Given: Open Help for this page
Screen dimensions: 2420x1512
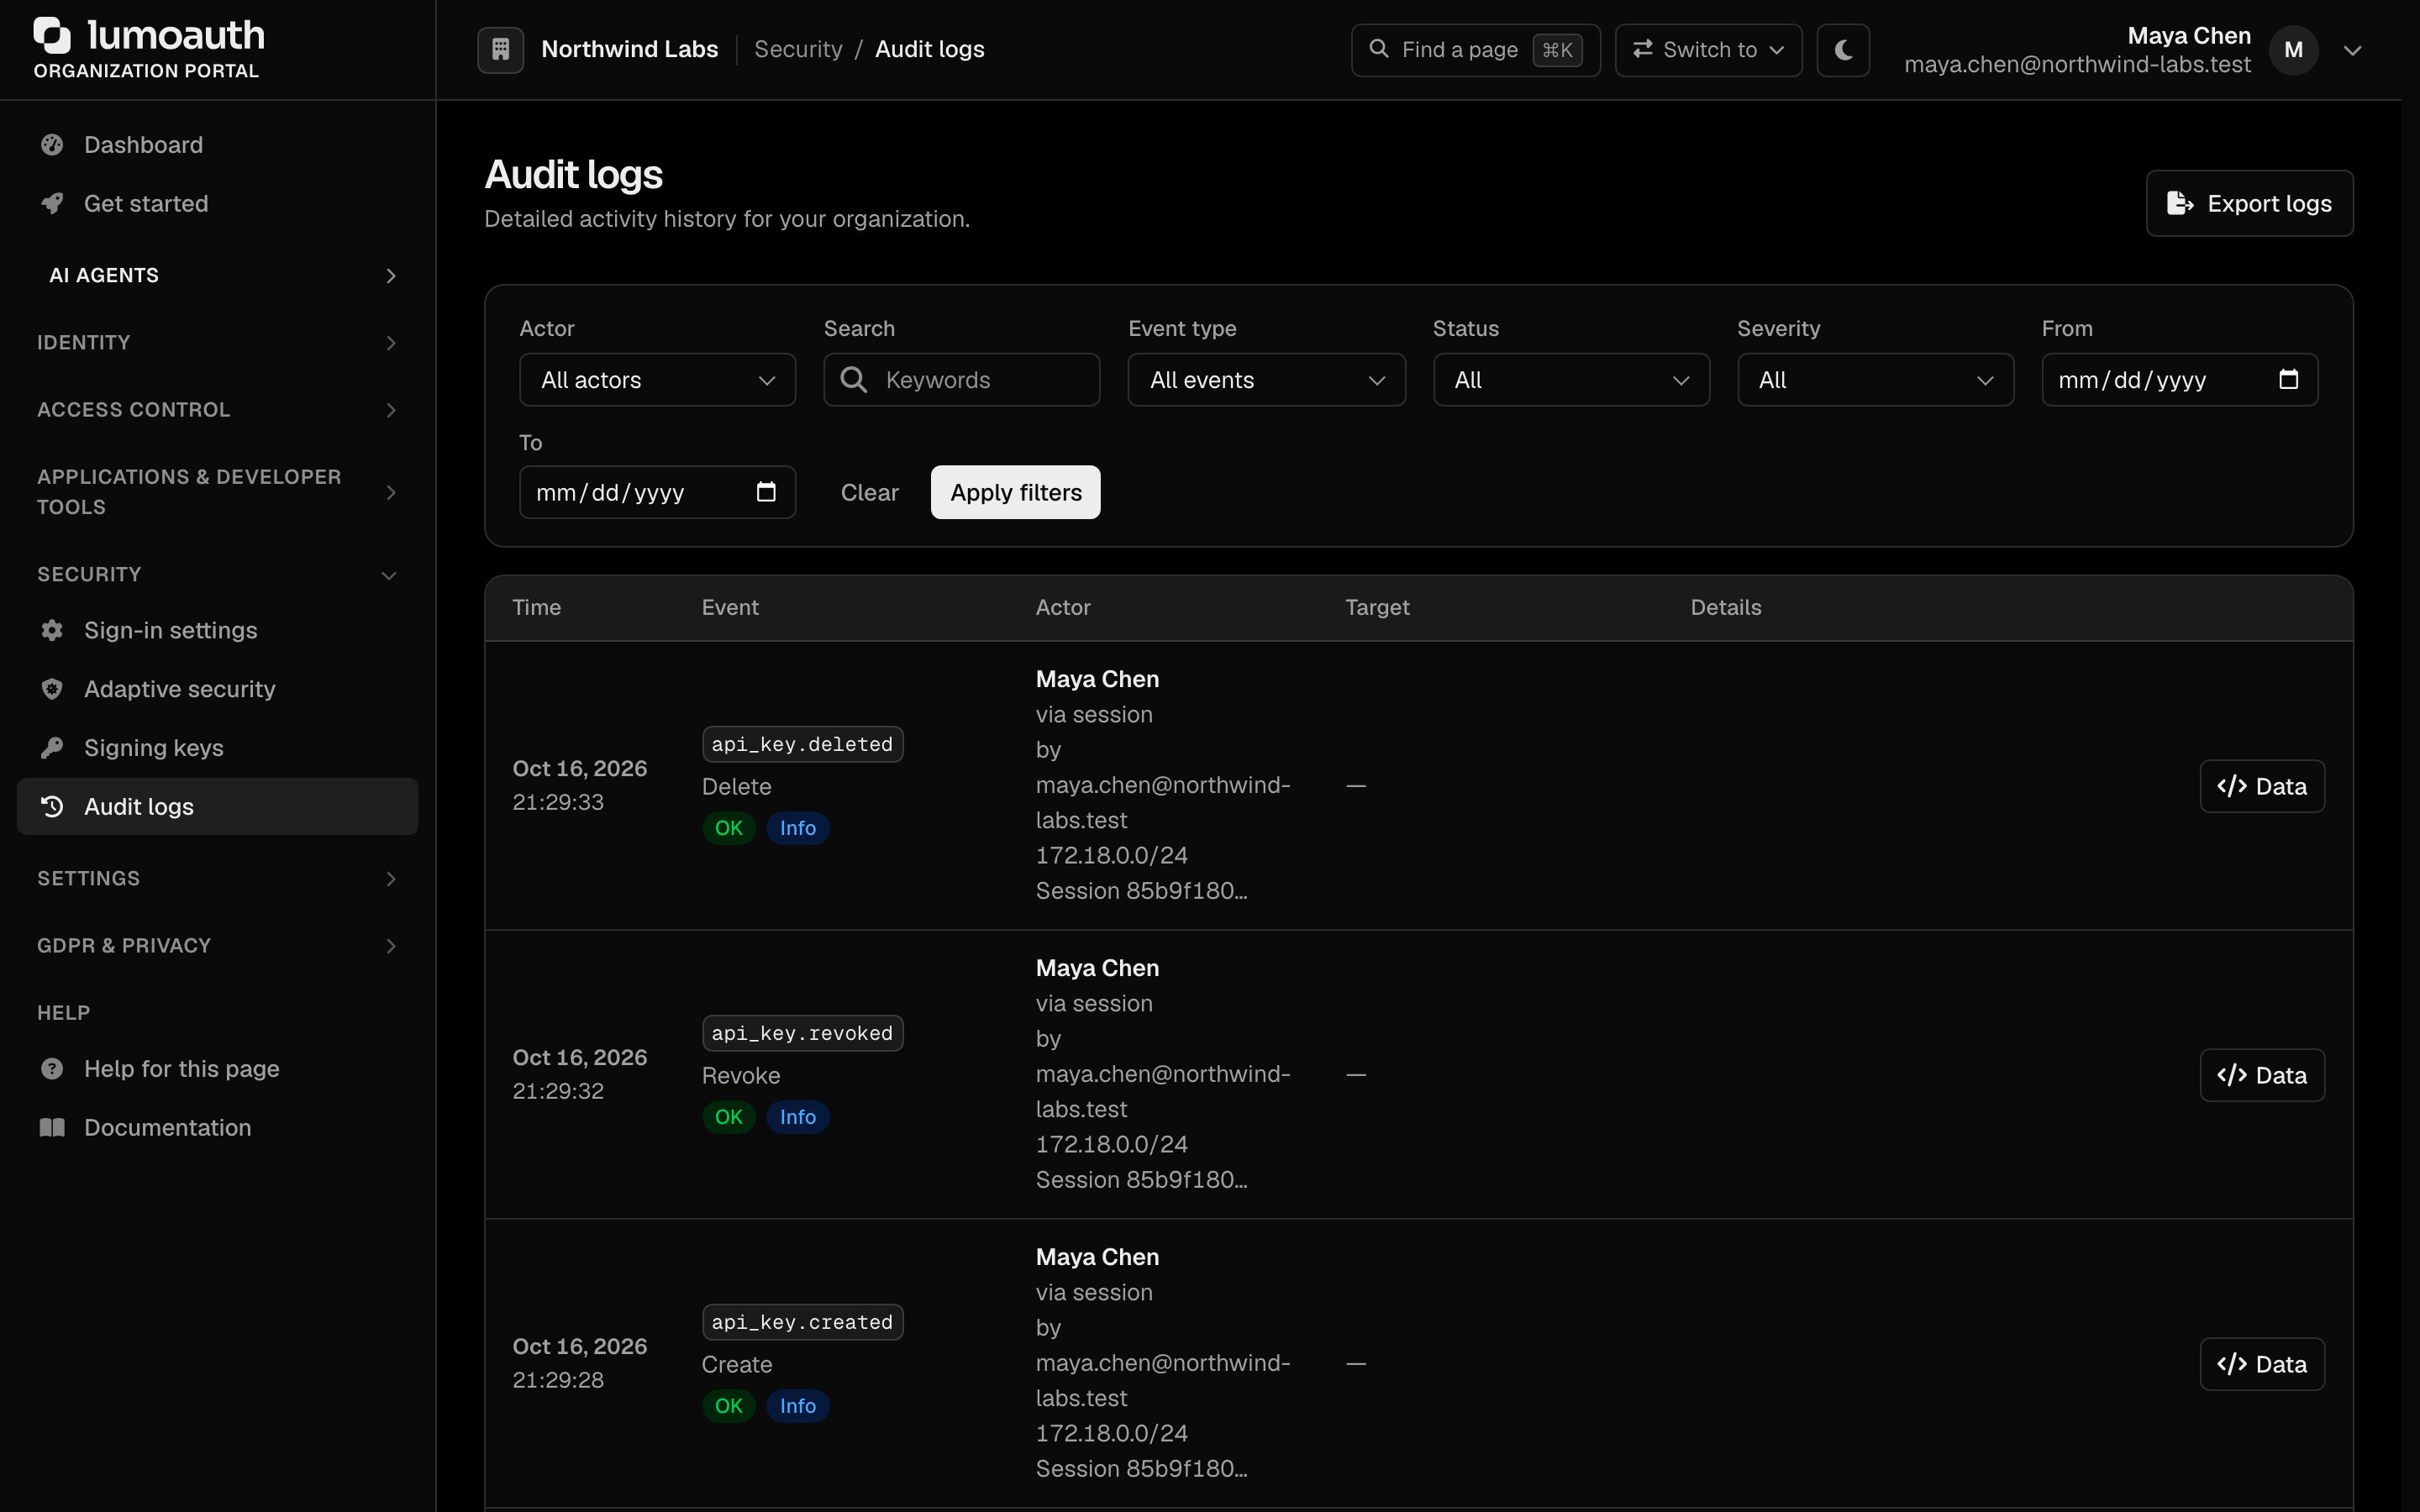Looking at the screenshot, I should pyautogui.click(x=218, y=1069).
